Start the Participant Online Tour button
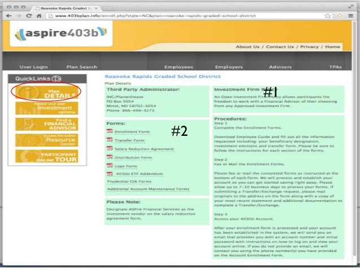Image resolution: width=360 pixels, height=270 pixels. click(47, 156)
